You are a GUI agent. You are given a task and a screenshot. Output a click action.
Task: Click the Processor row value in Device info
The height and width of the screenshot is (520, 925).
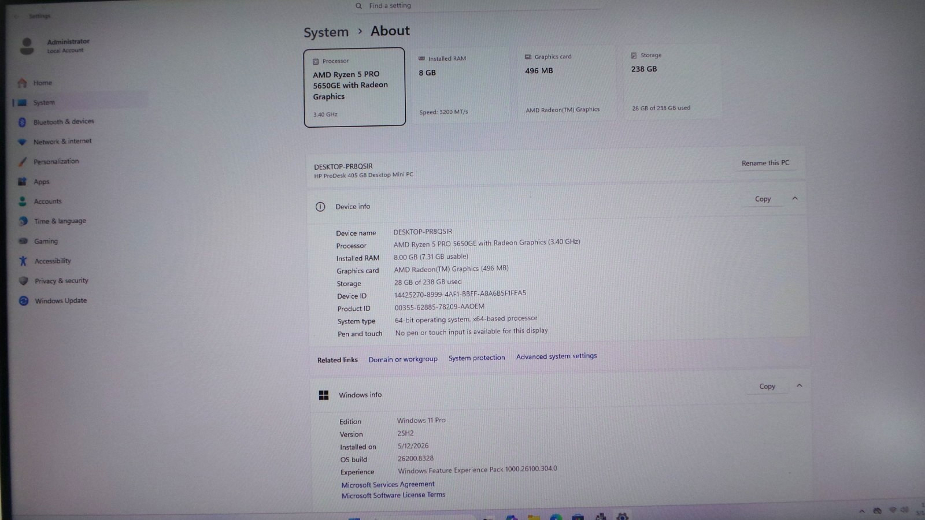point(487,243)
